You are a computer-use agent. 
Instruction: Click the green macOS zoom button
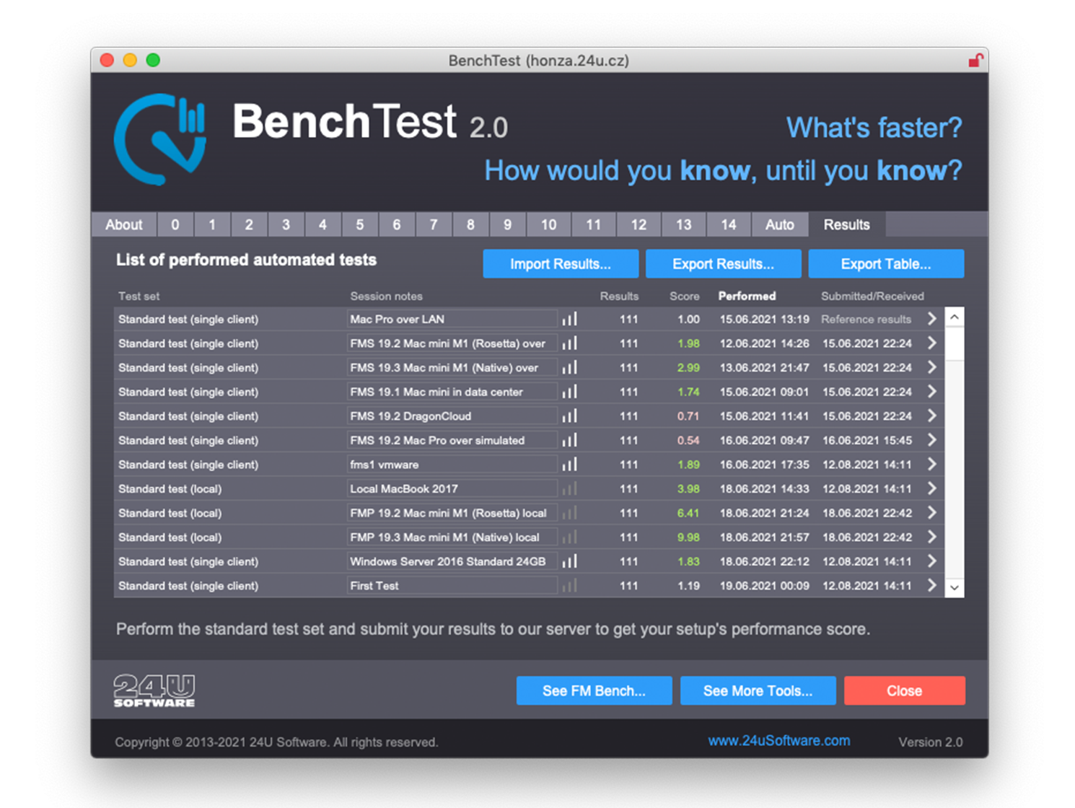click(153, 60)
